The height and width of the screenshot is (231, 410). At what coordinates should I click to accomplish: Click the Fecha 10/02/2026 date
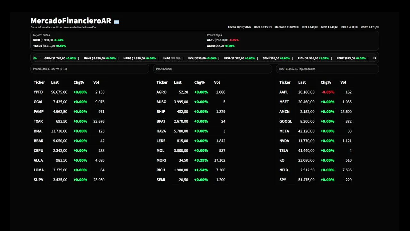tap(239, 27)
